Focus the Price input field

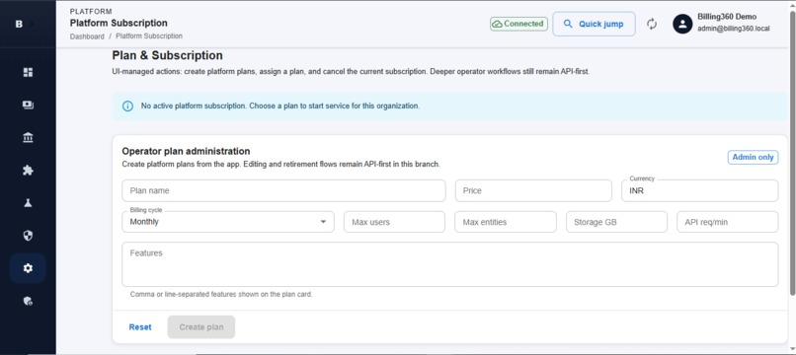coord(533,190)
